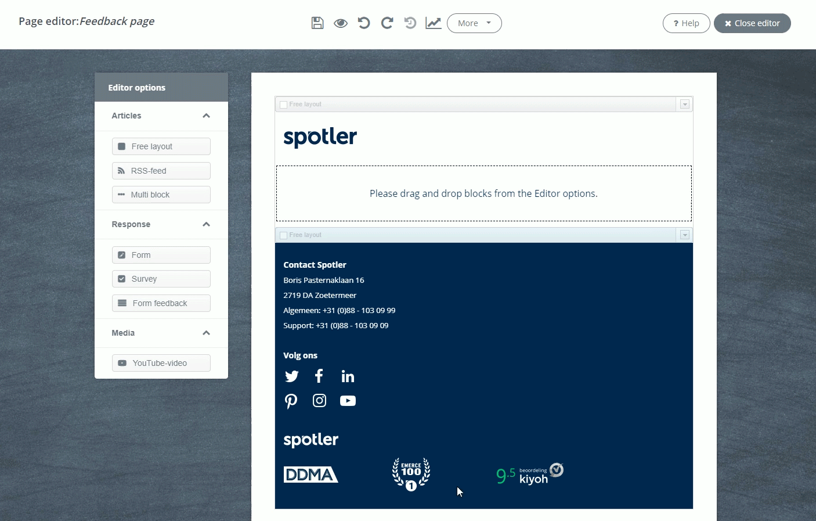Select the Survey block option

pyautogui.click(x=161, y=279)
